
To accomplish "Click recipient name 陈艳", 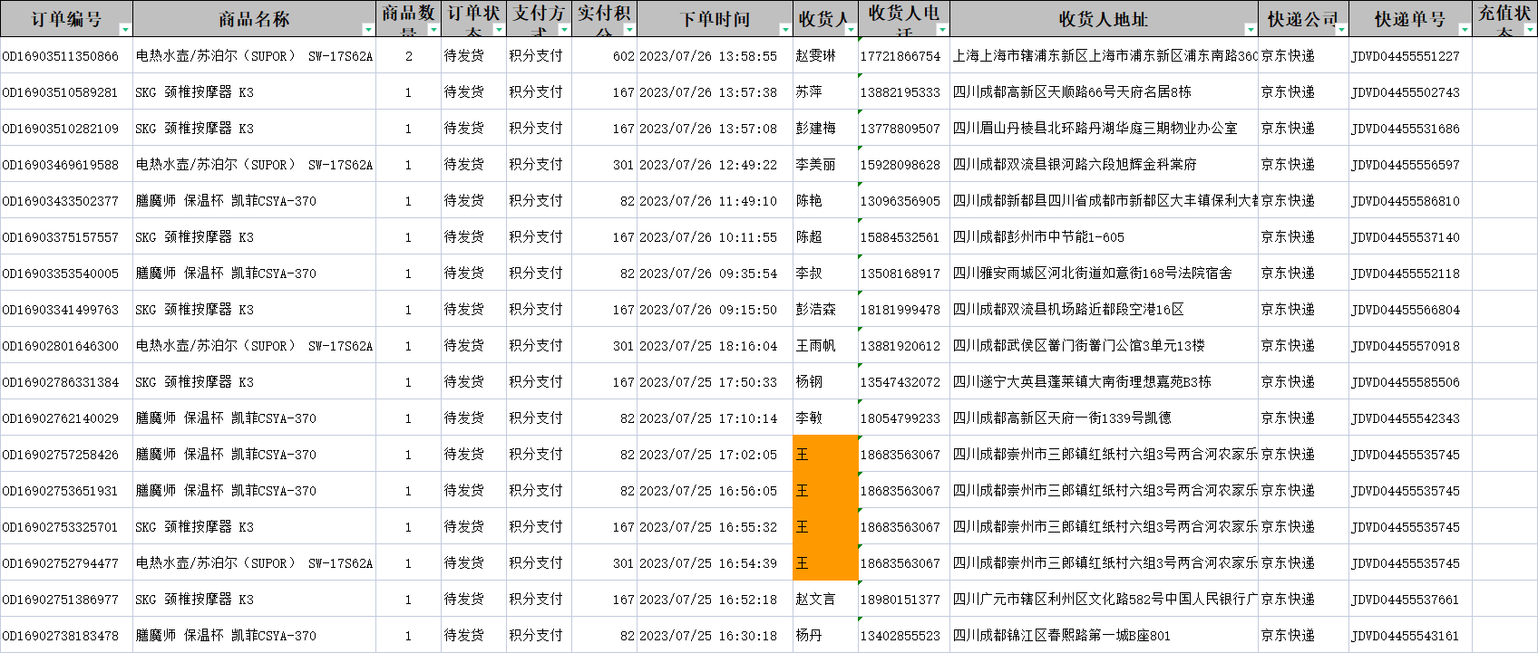I will point(809,201).
